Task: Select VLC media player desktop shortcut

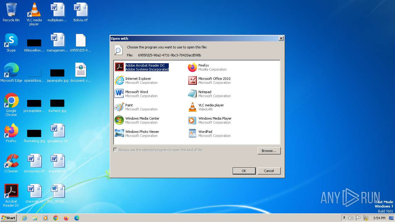Action: pyautogui.click(x=34, y=14)
